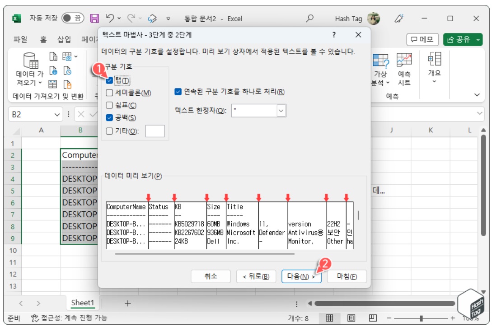Switch to the 홈 ribbon tab

coord(43,39)
